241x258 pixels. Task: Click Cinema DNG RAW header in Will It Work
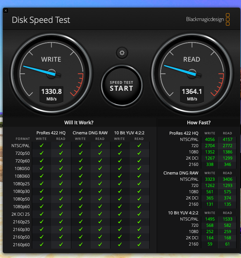coord(90,133)
